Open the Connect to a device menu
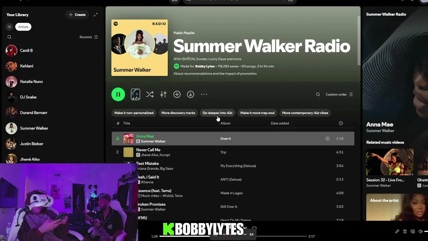The height and width of the screenshot is (241, 428). 413,231
